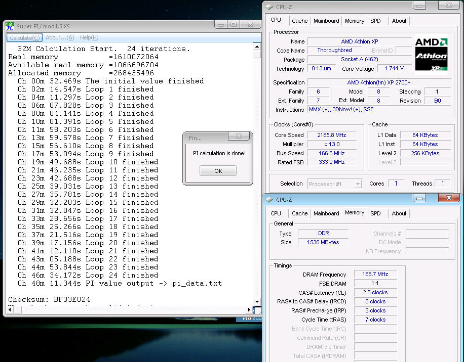The width and height of the screenshot is (464, 362).
Task: Select Memory tab in lower CPU-Z window
Action: coord(354,212)
